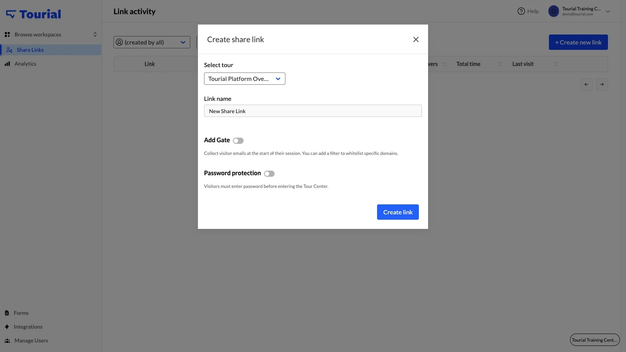Click the Create new link button
Image resolution: width=626 pixels, height=352 pixels.
(x=578, y=42)
